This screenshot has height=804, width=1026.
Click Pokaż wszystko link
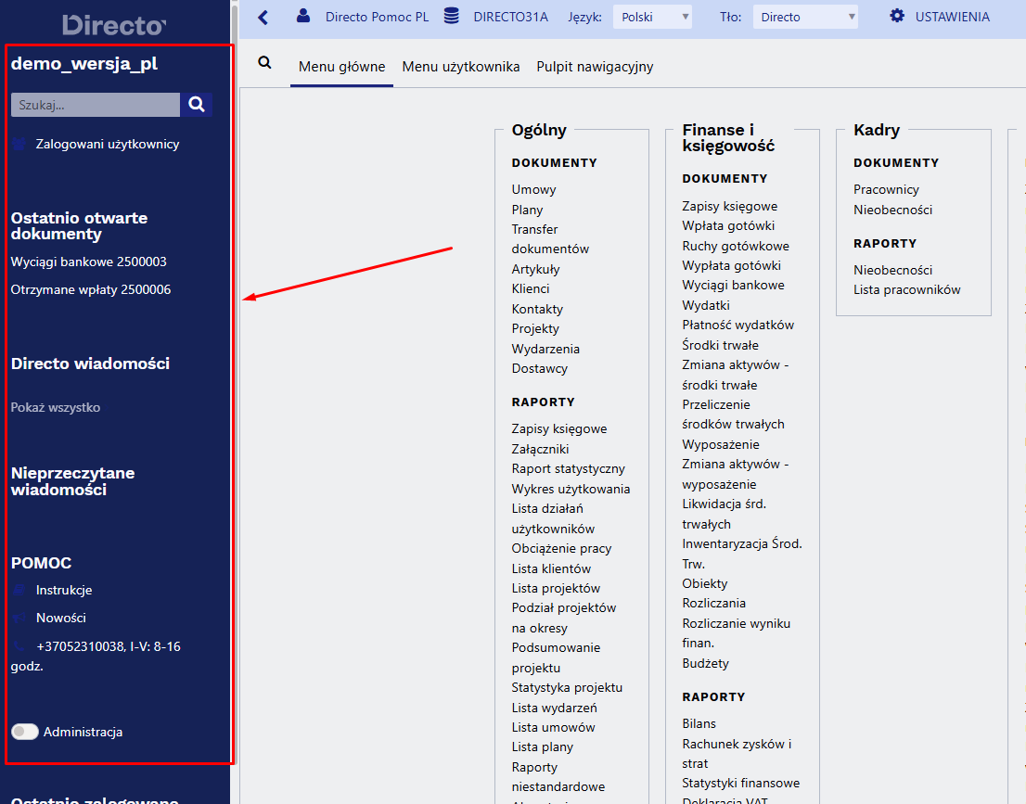pyautogui.click(x=56, y=407)
